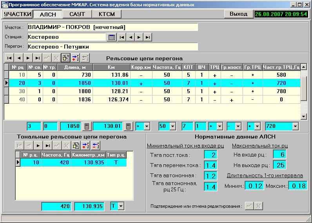
Task: Click next record arrow in tonal circuits toolbar
Action: 39,145
